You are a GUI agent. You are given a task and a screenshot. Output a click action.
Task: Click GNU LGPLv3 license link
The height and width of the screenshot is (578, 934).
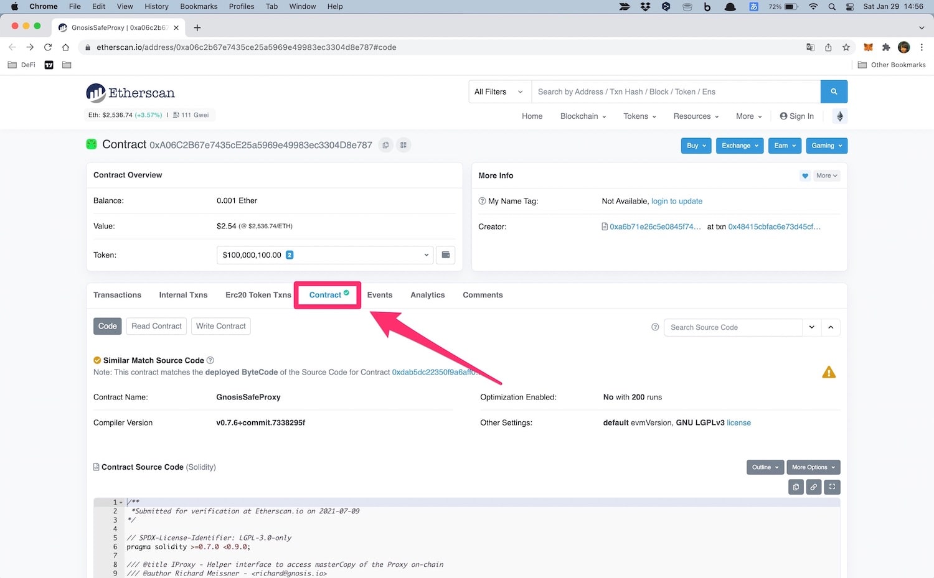point(738,422)
